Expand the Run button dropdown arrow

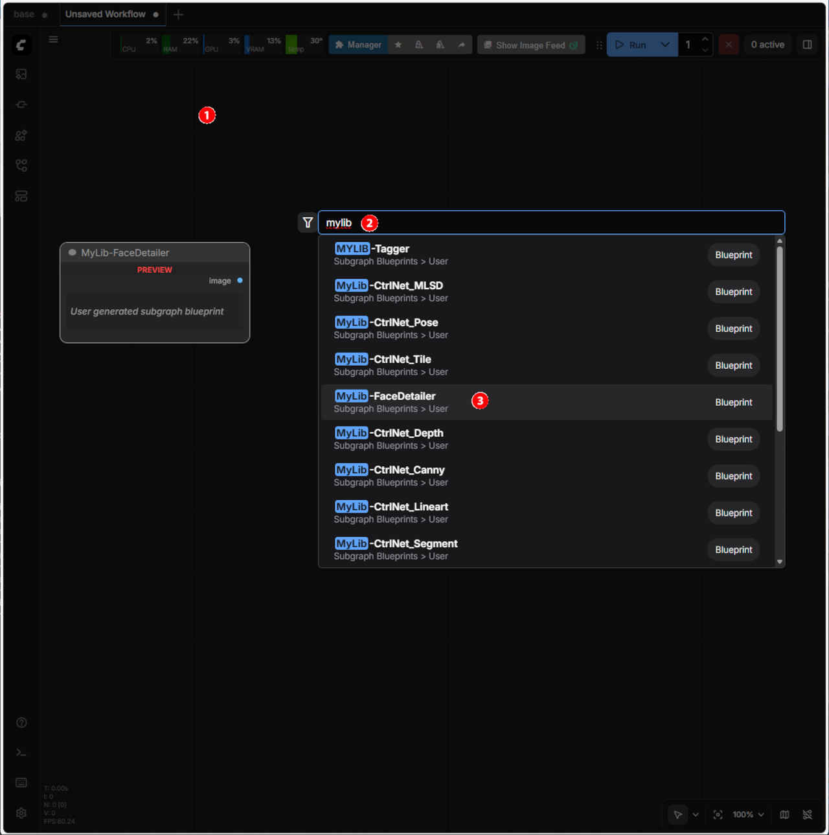[x=664, y=45]
